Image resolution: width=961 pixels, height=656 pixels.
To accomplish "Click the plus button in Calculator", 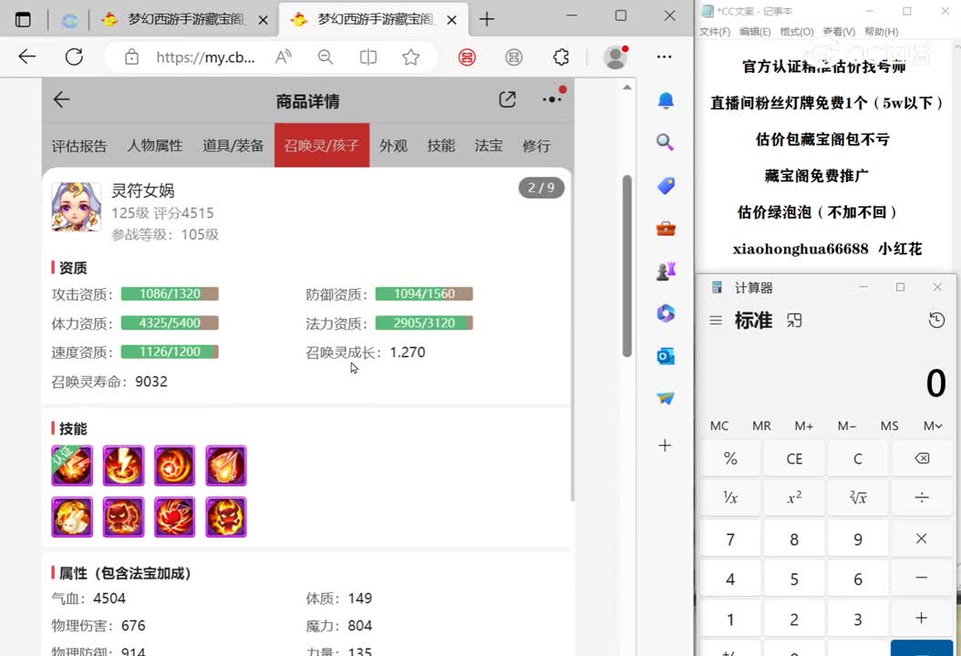I will 922,619.
